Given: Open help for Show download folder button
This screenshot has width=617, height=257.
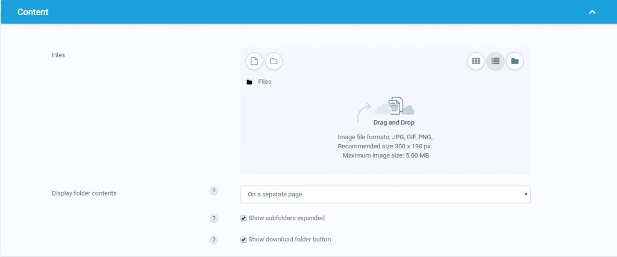Looking at the screenshot, I should (x=213, y=240).
